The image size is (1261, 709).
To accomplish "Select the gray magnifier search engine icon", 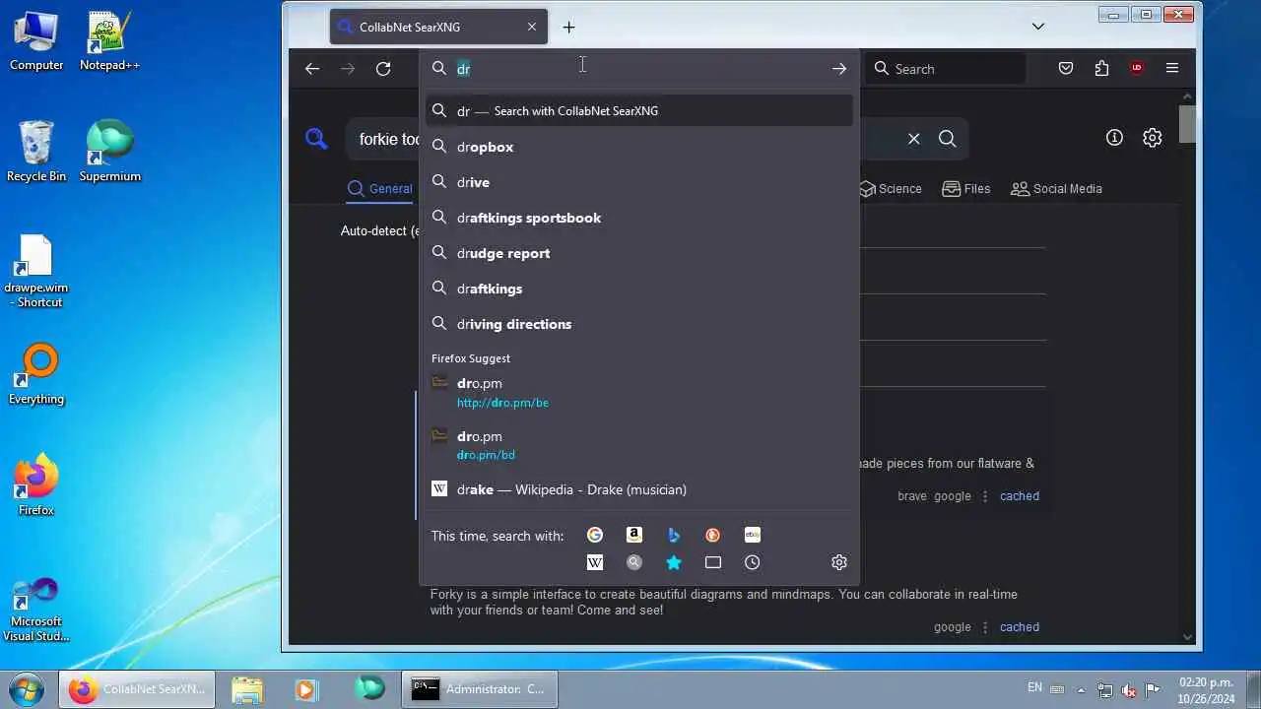I will tap(634, 562).
